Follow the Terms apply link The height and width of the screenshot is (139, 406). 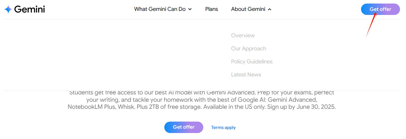click(x=223, y=127)
